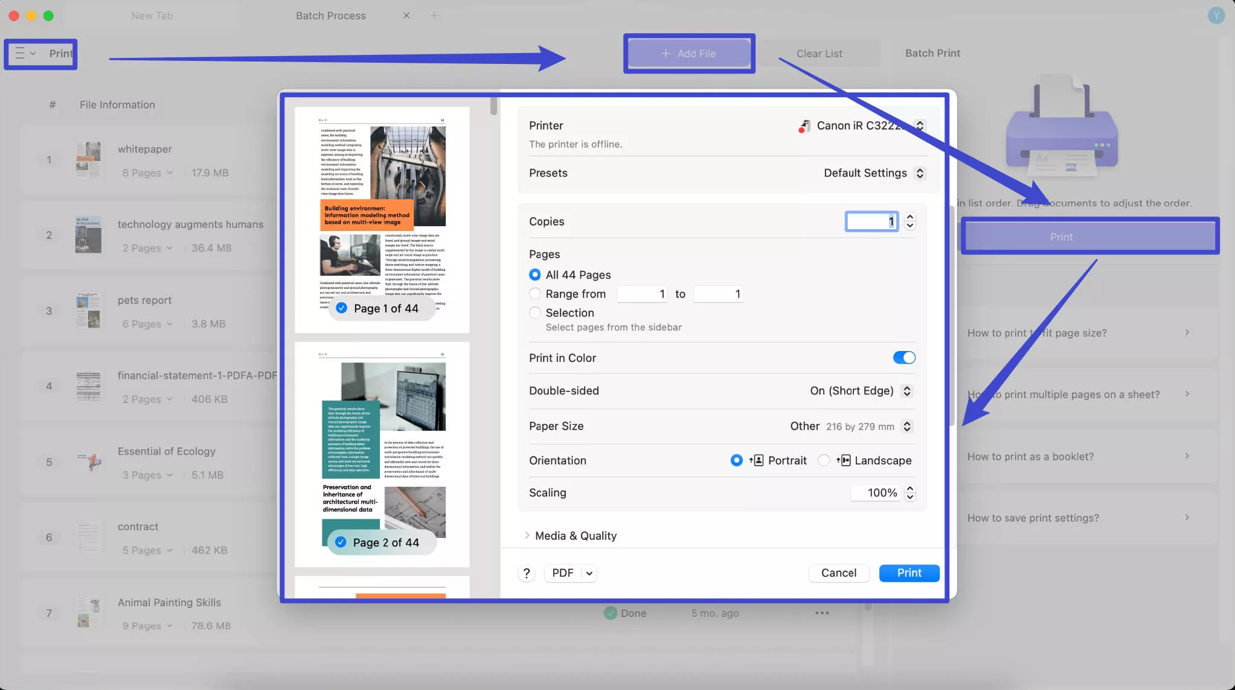The height and width of the screenshot is (690, 1235).
Task: Click the hamburger menu icon beside Print
Action: (20, 54)
